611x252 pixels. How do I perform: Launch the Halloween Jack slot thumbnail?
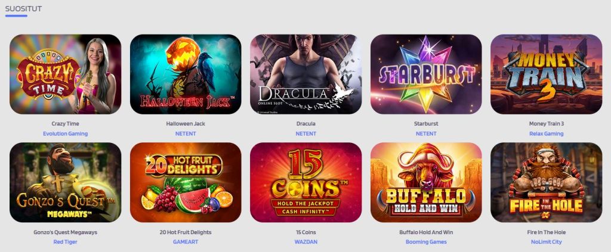coord(186,74)
